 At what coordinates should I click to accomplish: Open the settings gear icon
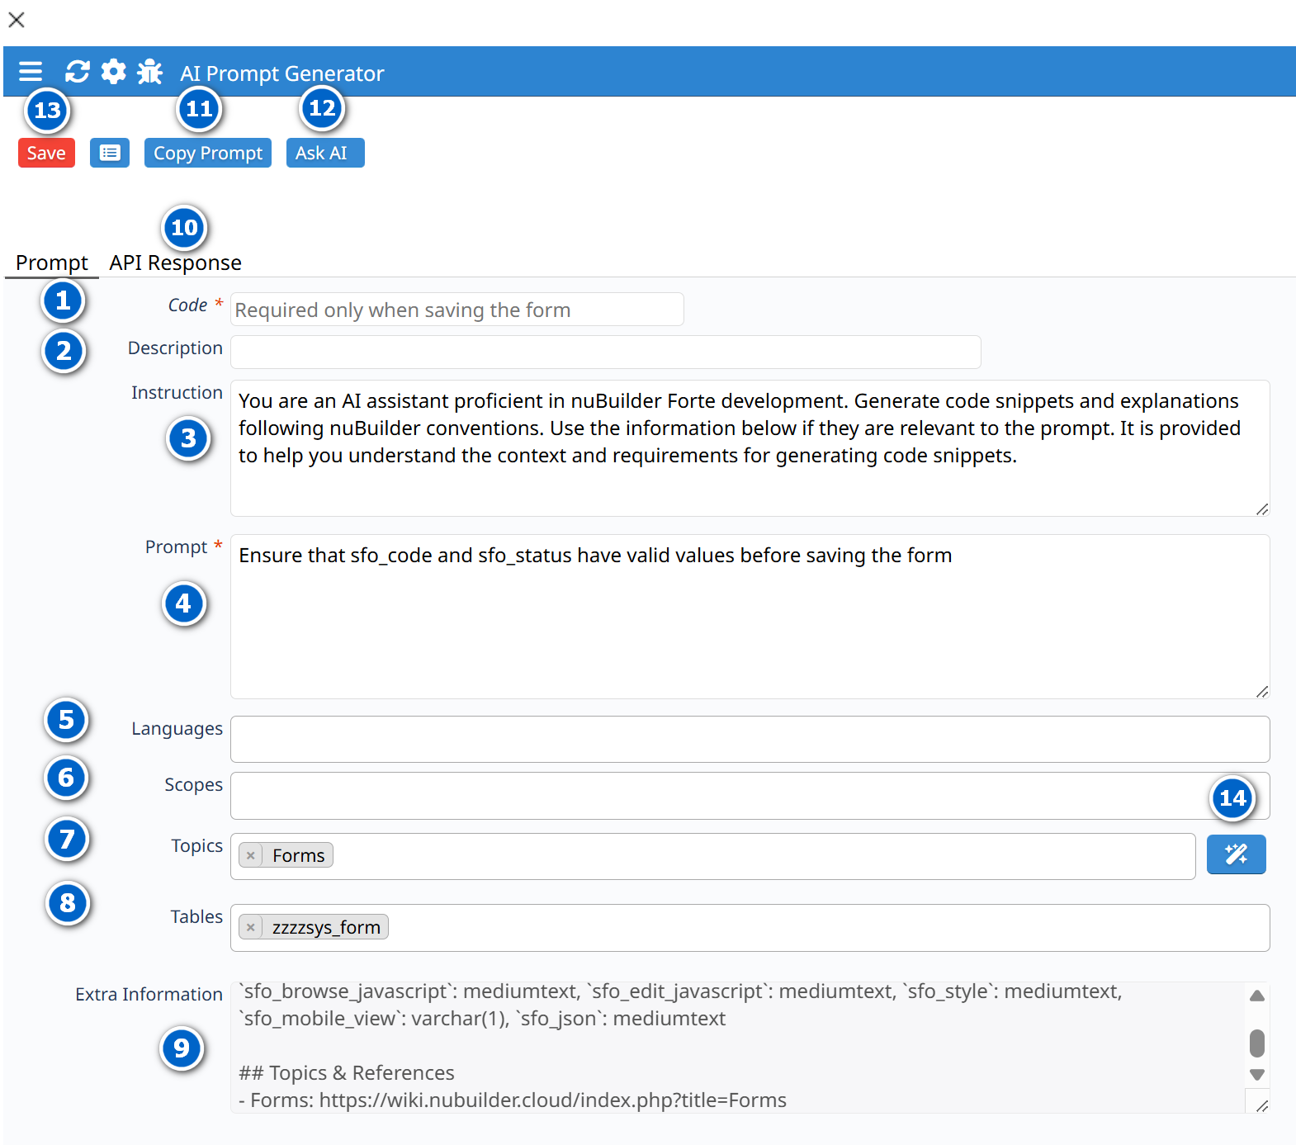click(114, 72)
